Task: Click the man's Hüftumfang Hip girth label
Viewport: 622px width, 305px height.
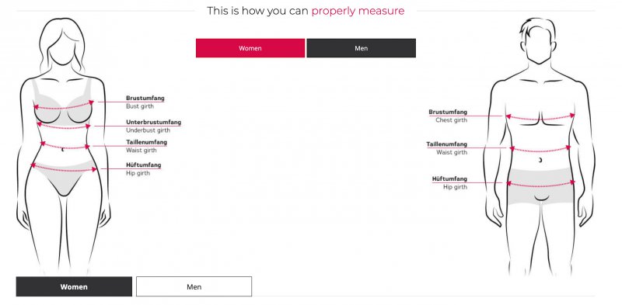Action: point(449,182)
